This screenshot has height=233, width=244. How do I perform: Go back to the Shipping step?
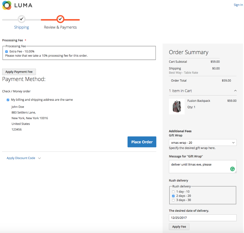coord(22,27)
